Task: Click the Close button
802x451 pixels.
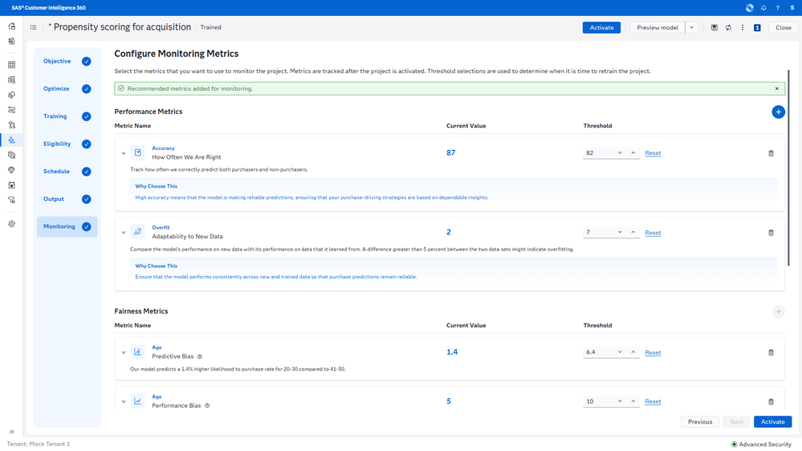Action: [x=783, y=27]
